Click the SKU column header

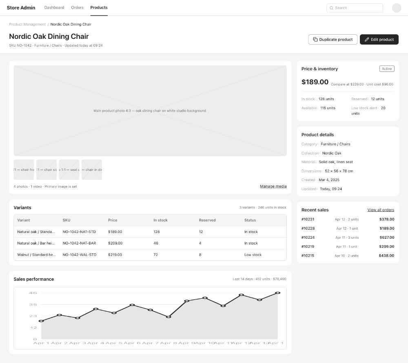(x=67, y=220)
